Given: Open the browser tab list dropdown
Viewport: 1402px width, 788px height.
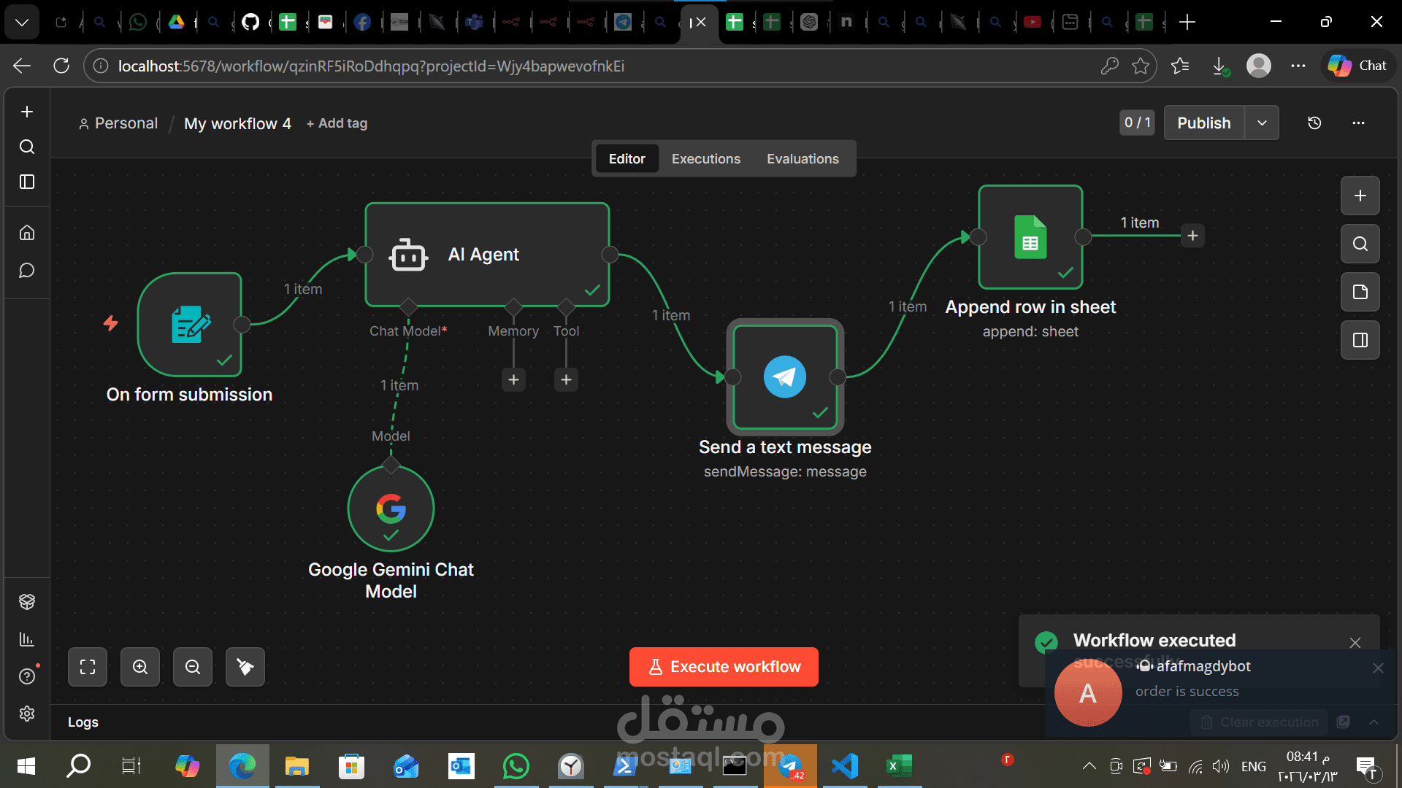Looking at the screenshot, I should point(22,22).
